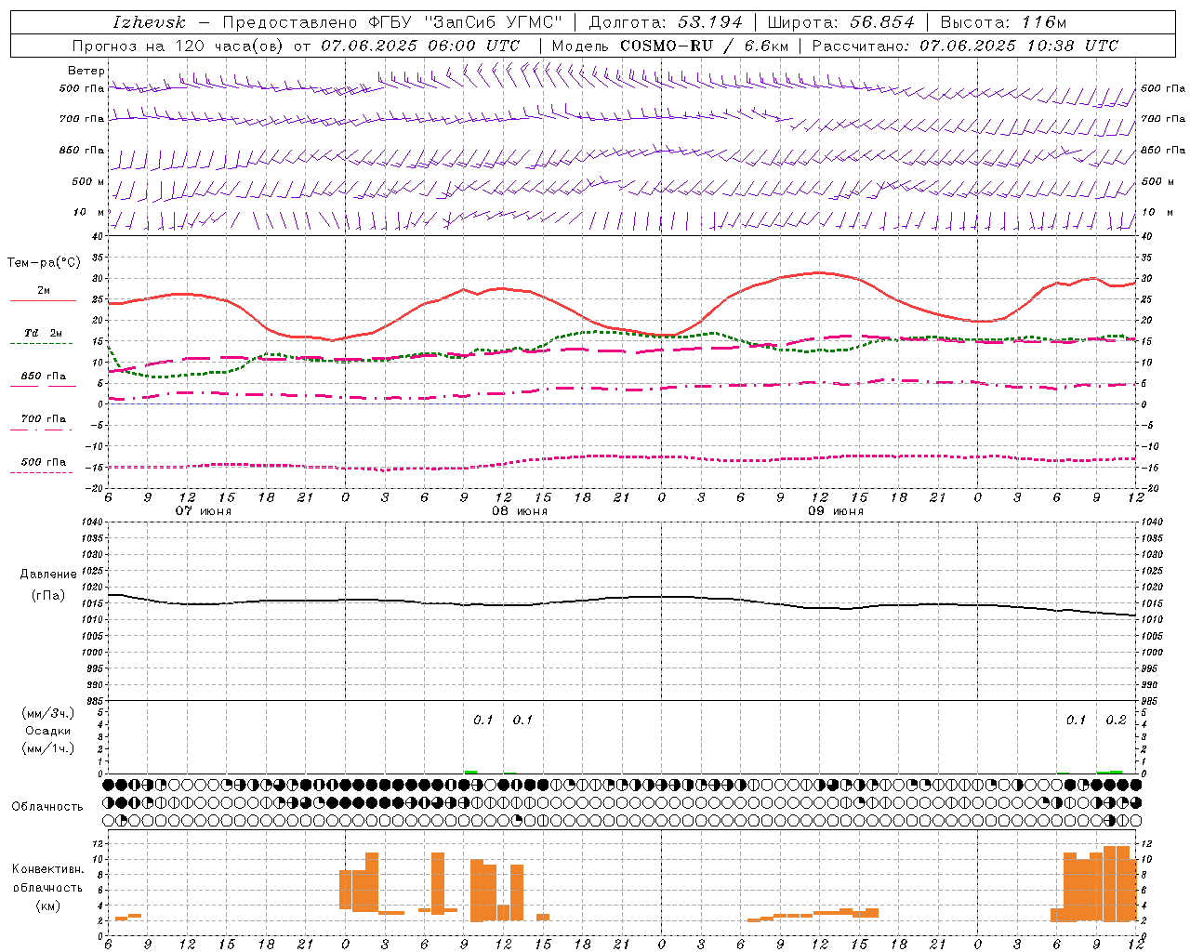Image resolution: width=1190 pixels, height=952 pixels.
Task: Click the solid red '2м' legend line sample
Action: [43, 300]
